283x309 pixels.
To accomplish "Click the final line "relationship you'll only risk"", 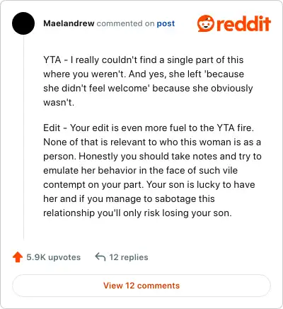I will (x=137, y=213).
